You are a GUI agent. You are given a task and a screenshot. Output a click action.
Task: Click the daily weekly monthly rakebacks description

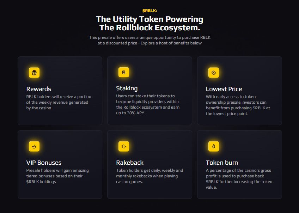tap(149, 176)
